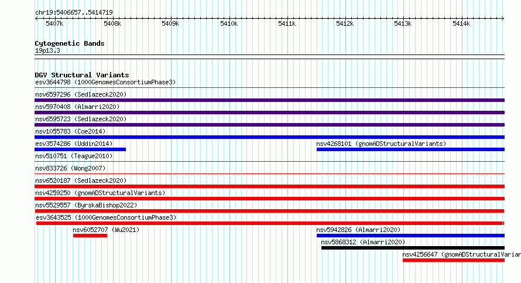The image size is (521, 283).
Task: Click the purple bar under nsv6595723
Action: 269,125
